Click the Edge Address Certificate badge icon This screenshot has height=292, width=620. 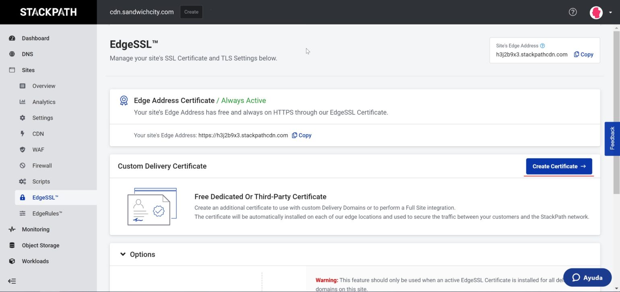pyautogui.click(x=124, y=101)
